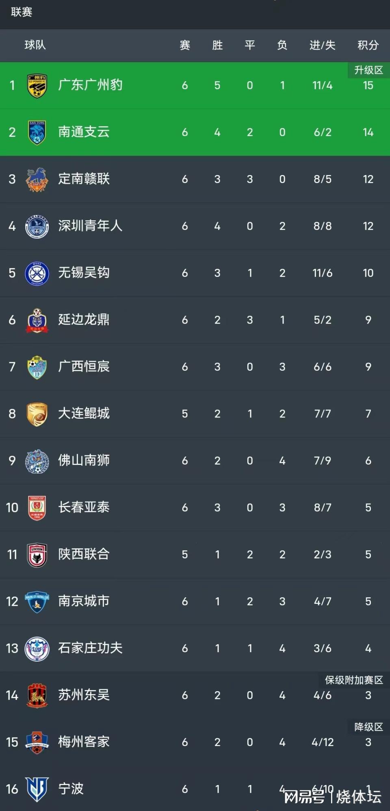Click the 广东广州豹 team crest icon

[x=37, y=86]
